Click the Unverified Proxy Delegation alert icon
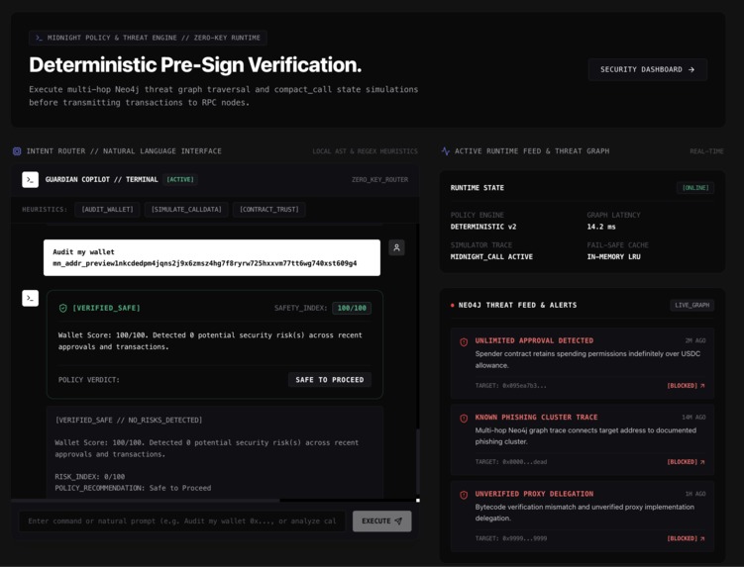Screen dimensions: 744x567 pyautogui.click(x=464, y=495)
